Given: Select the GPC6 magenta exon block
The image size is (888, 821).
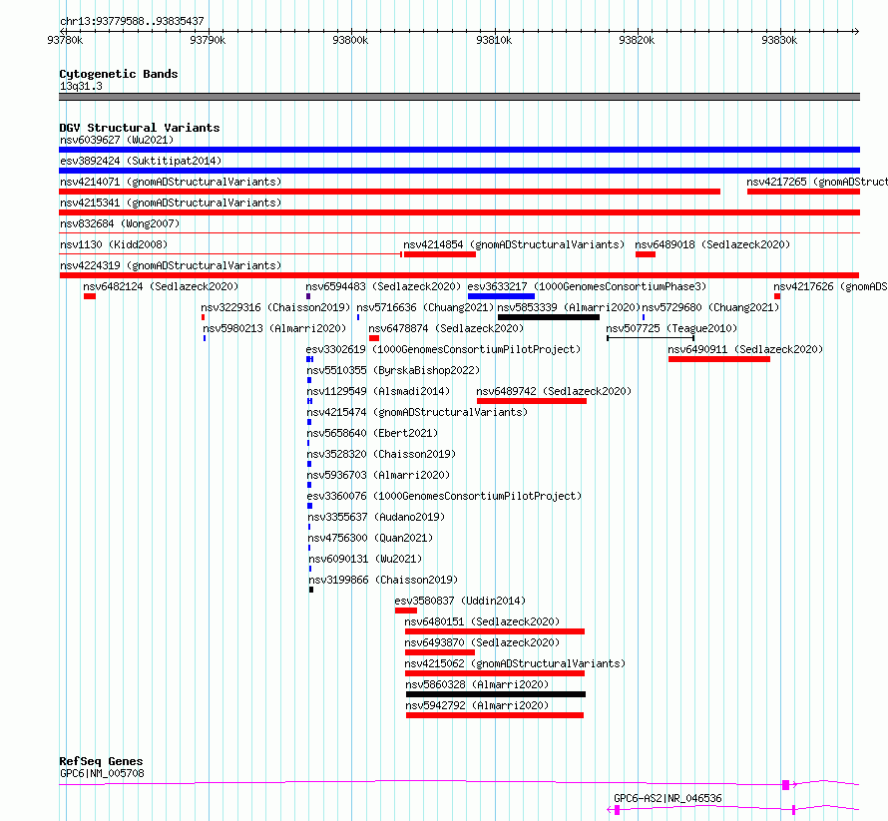Looking at the screenshot, I should click(x=786, y=785).
